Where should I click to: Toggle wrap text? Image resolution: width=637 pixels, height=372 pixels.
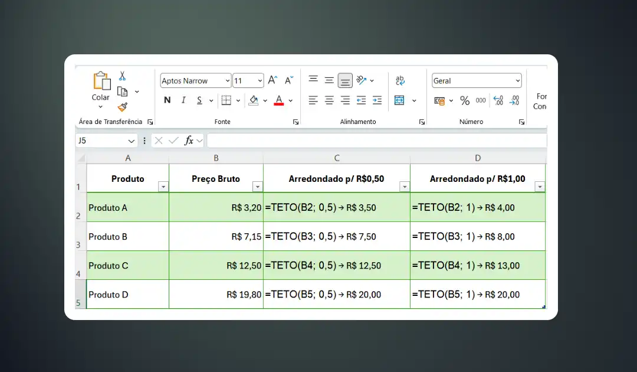pyautogui.click(x=400, y=80)
